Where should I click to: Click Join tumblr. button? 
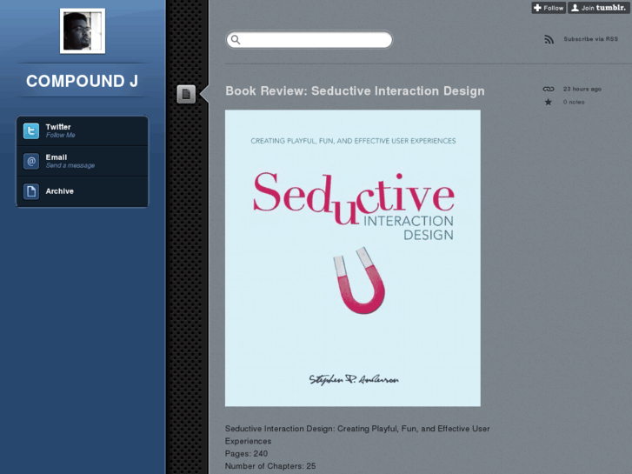(x=598, y=8)
